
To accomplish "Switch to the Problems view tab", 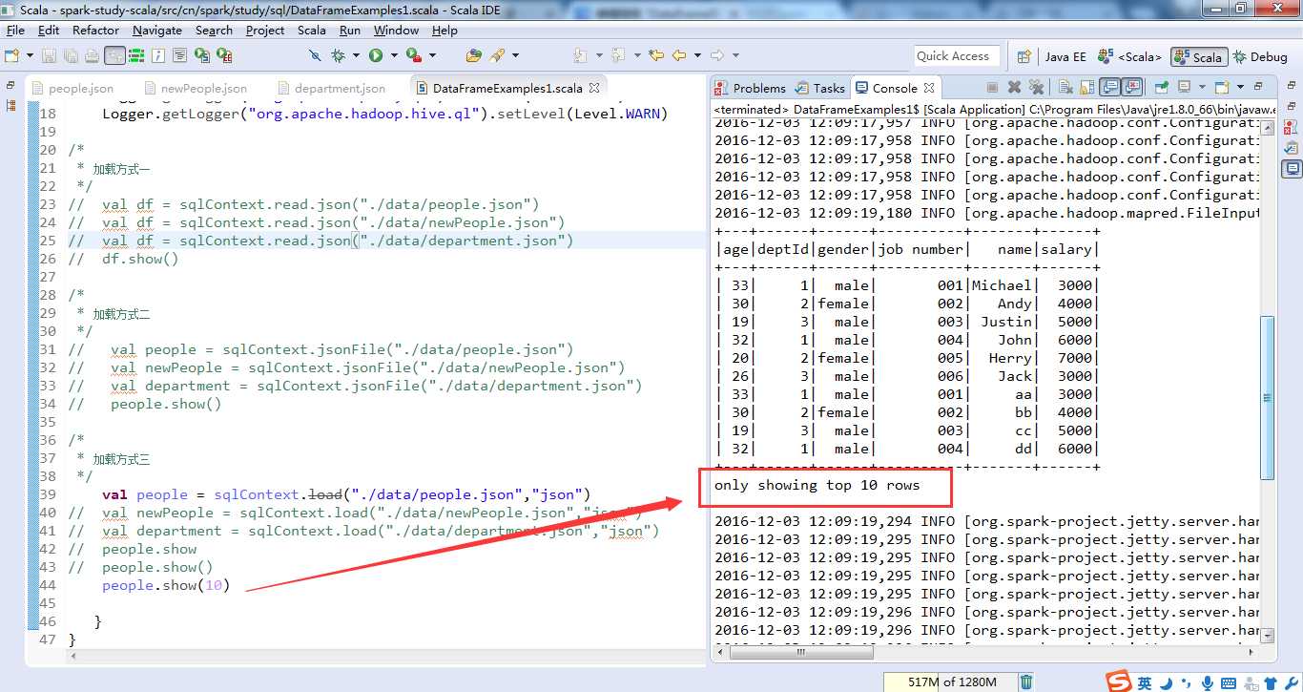I will [751, 88].
